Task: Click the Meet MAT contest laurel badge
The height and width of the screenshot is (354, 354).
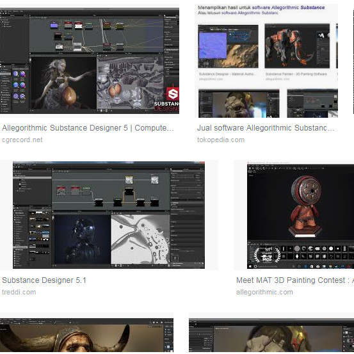Action: (267, 255)
